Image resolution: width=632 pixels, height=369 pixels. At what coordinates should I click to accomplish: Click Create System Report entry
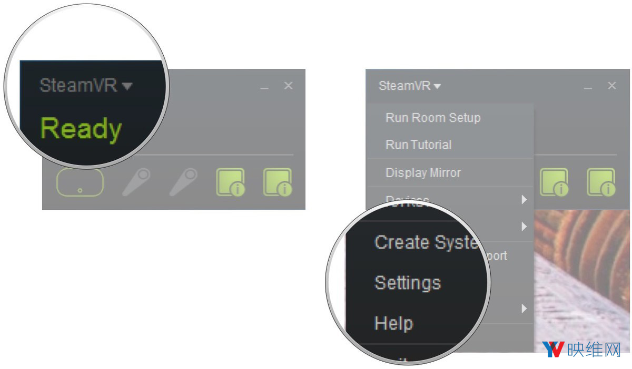click(427, 242)
